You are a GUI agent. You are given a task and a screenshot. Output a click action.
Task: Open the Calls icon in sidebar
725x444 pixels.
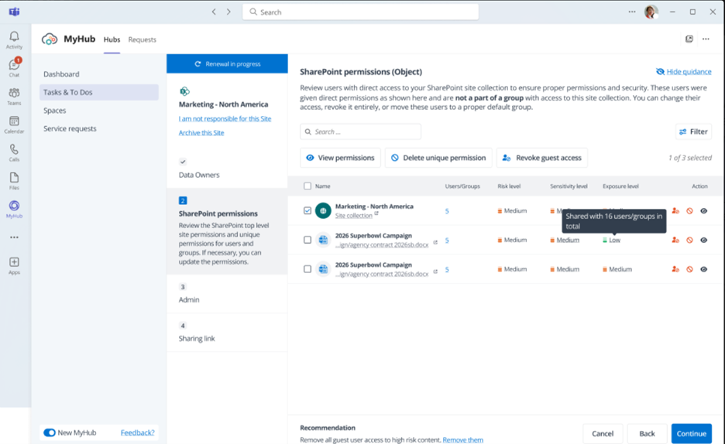point(14,152)
